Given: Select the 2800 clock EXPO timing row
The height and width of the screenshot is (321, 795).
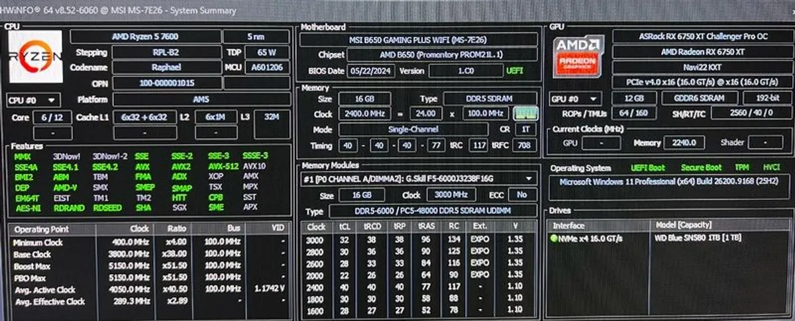Looking at the screenshot, I should pos(419,252).
